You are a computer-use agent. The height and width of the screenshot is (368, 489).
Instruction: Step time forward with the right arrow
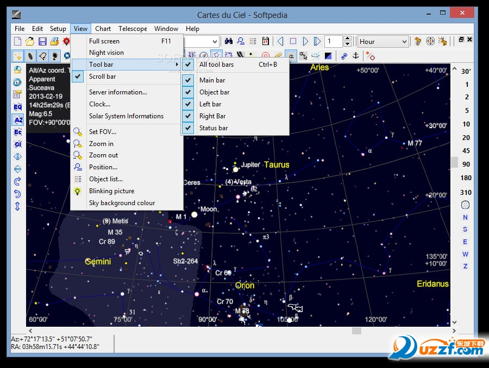pyautogui.click(x=305, y=41)
